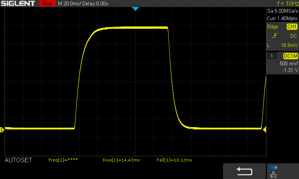Click the Delay:0.00s readout
The width and height of the screenshot is (299, 179).
point(95,3)
